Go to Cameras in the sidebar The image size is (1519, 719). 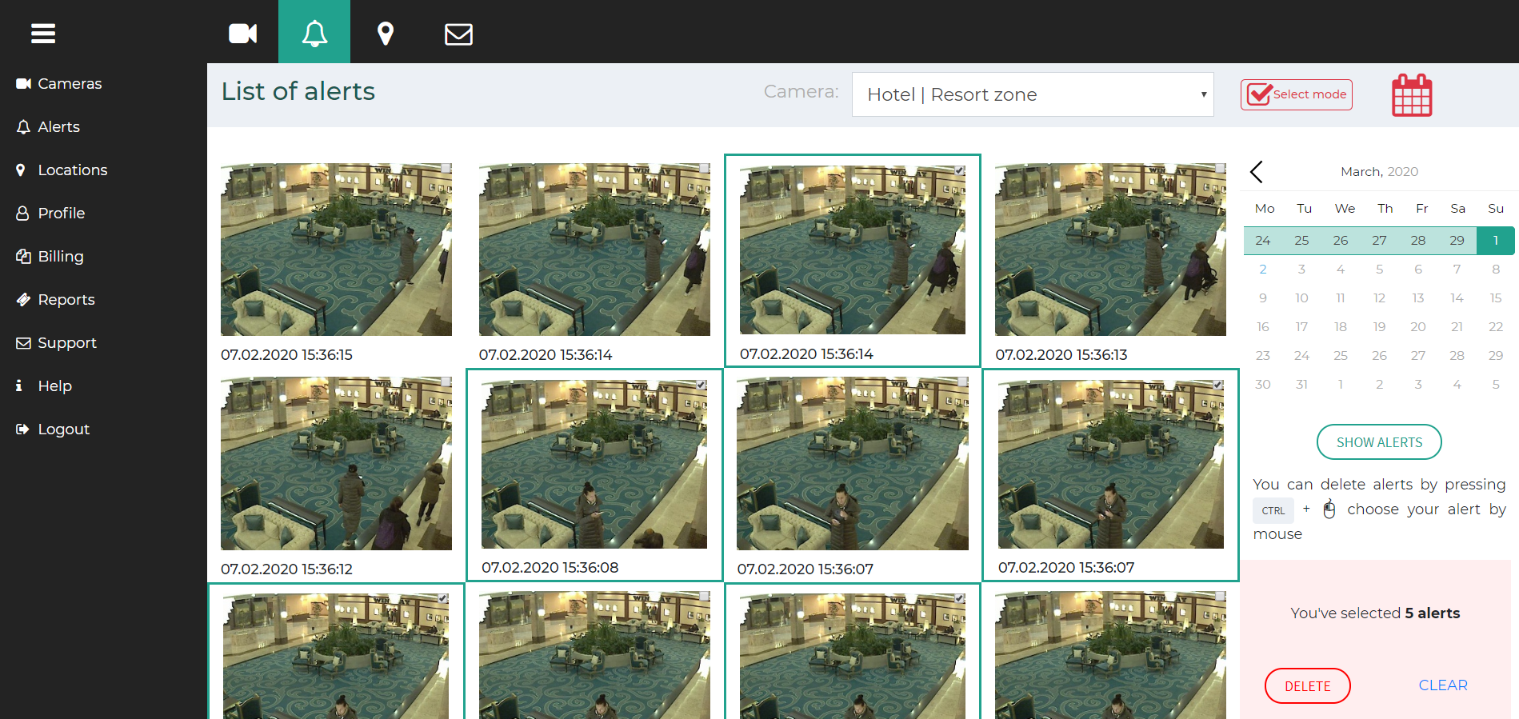pyautogui.click(x=59, y=83)
